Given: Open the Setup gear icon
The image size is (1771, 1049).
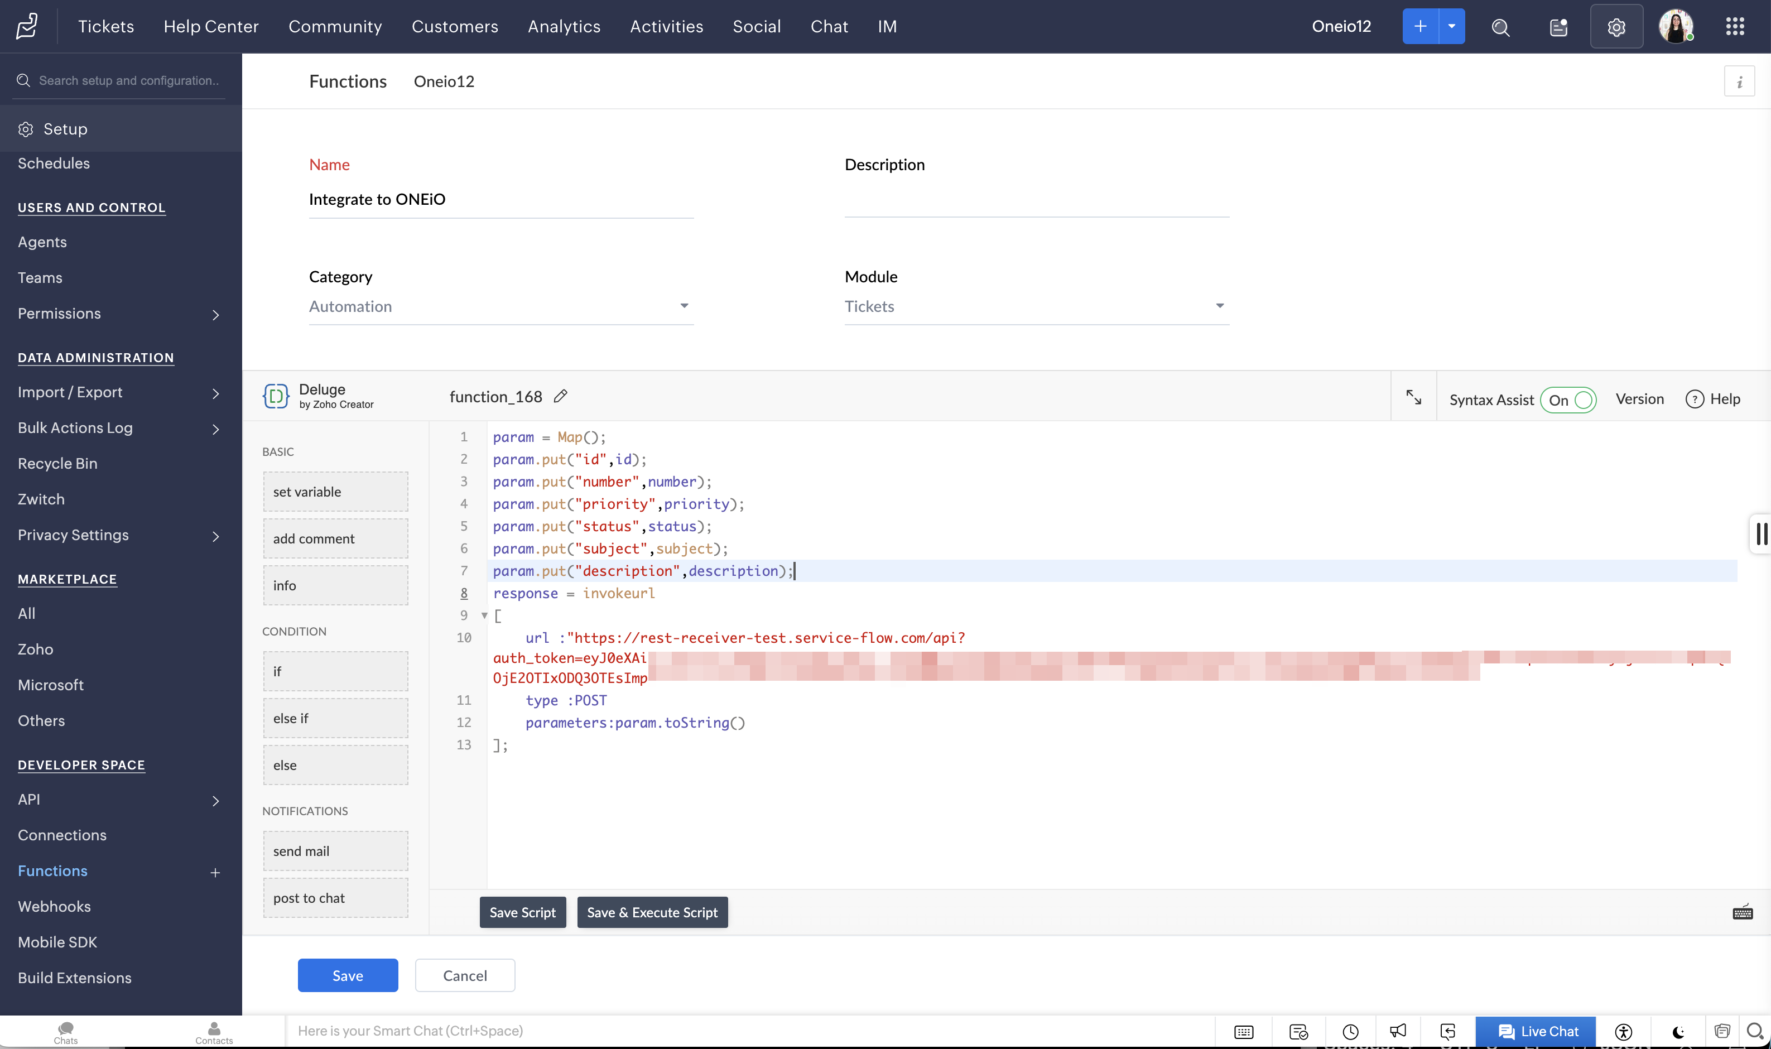Looking at the screenshot, I should pos(1616,27).
